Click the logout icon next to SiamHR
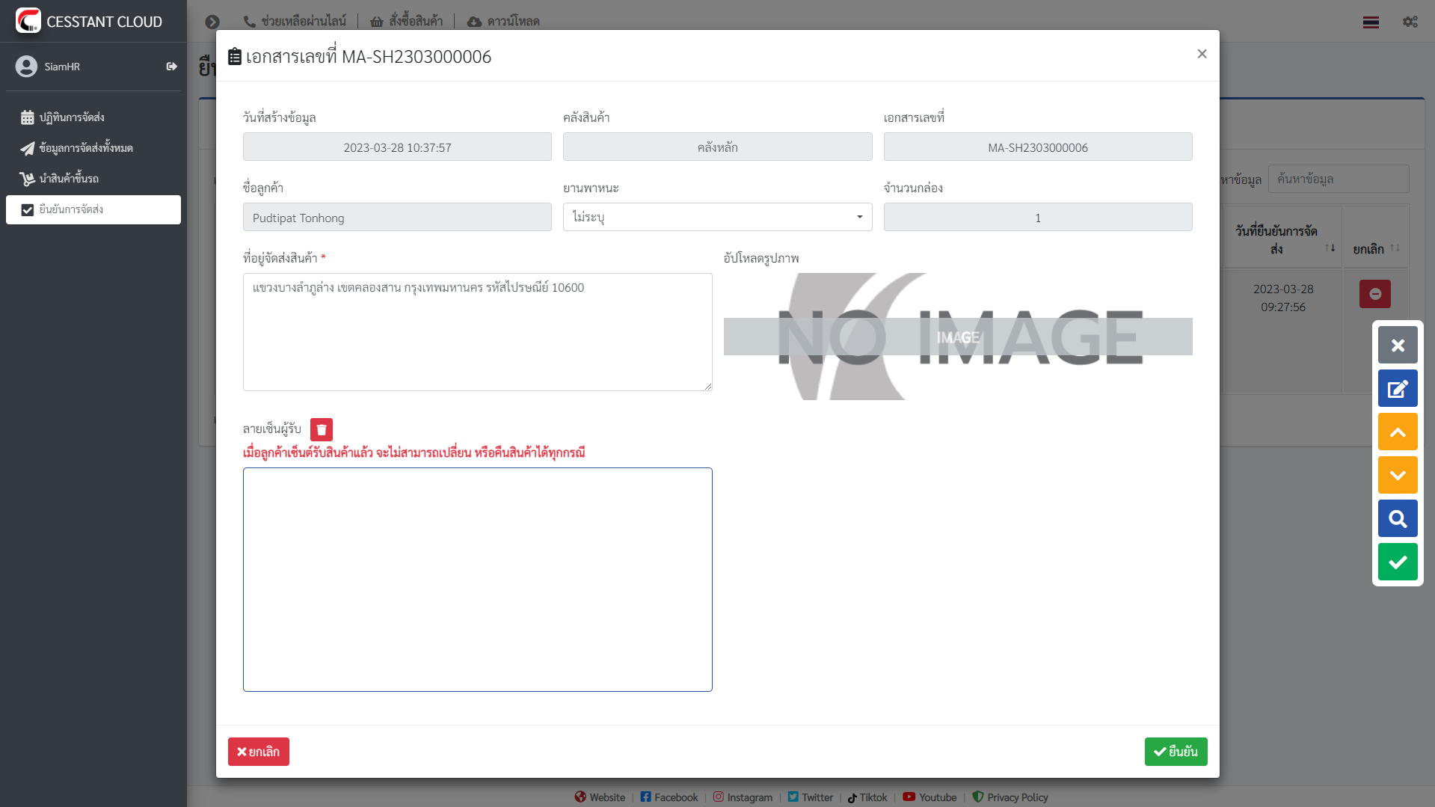 tap(171, 67)
